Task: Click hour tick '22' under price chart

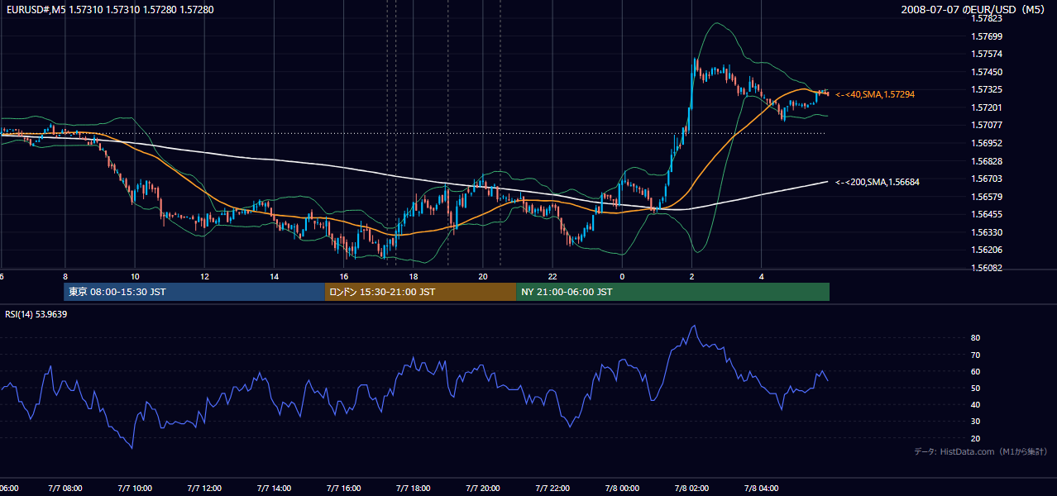Action: tap(552, 276)
